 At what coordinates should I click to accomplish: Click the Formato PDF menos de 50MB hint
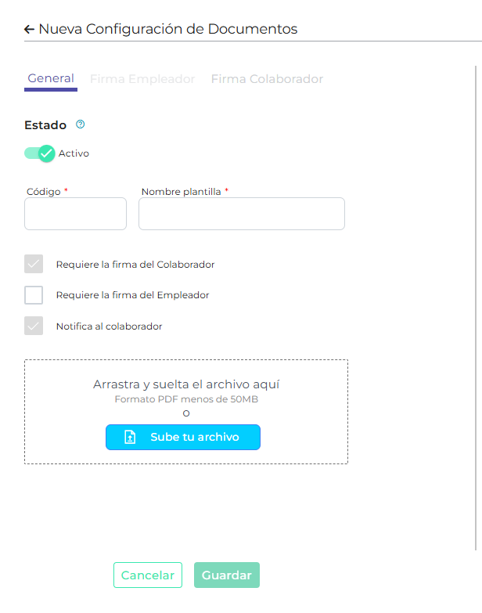pyautogui.click(x=186, y=399)
